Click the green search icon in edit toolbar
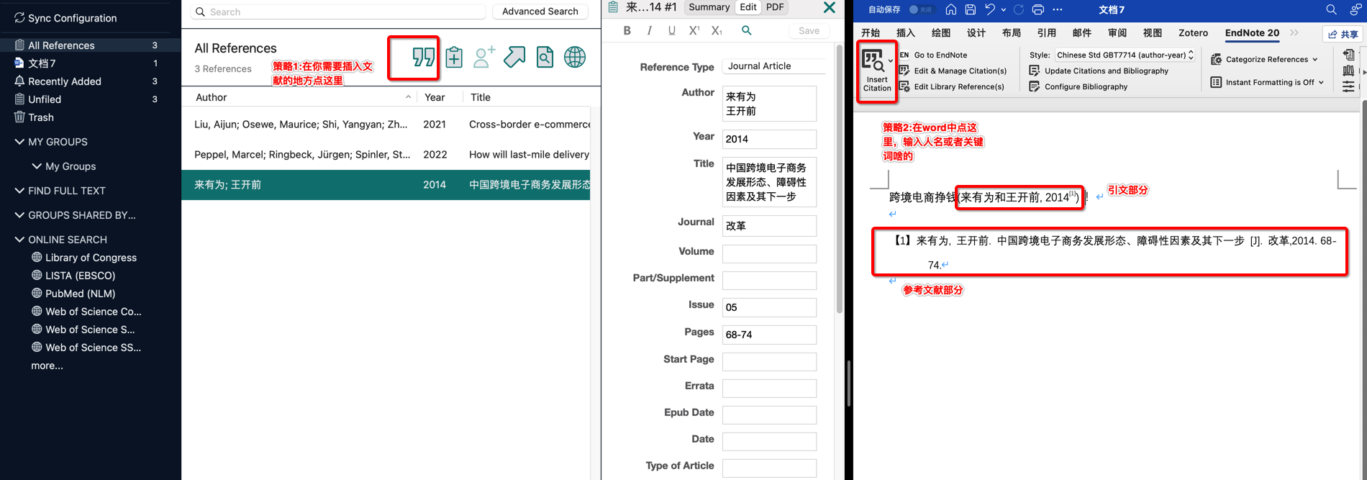Screen dimensions: 1367x480 point(747,30)
